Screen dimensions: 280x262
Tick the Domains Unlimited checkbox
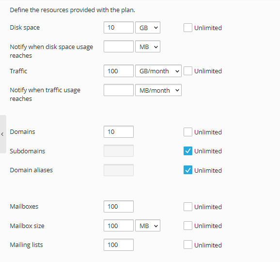(x=187, y=132)
